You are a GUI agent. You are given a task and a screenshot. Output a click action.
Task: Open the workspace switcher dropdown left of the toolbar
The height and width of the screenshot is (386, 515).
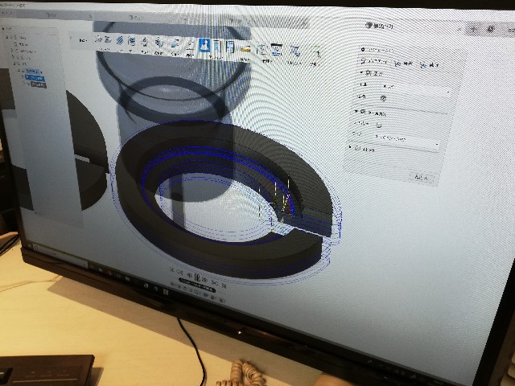[x=83, y=40]
